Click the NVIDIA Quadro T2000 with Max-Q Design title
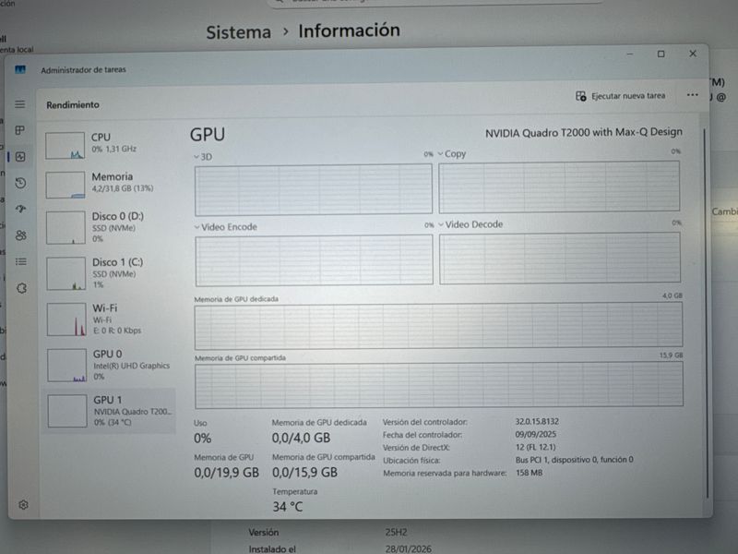This screenshot has height=554, width=738. 584,132
